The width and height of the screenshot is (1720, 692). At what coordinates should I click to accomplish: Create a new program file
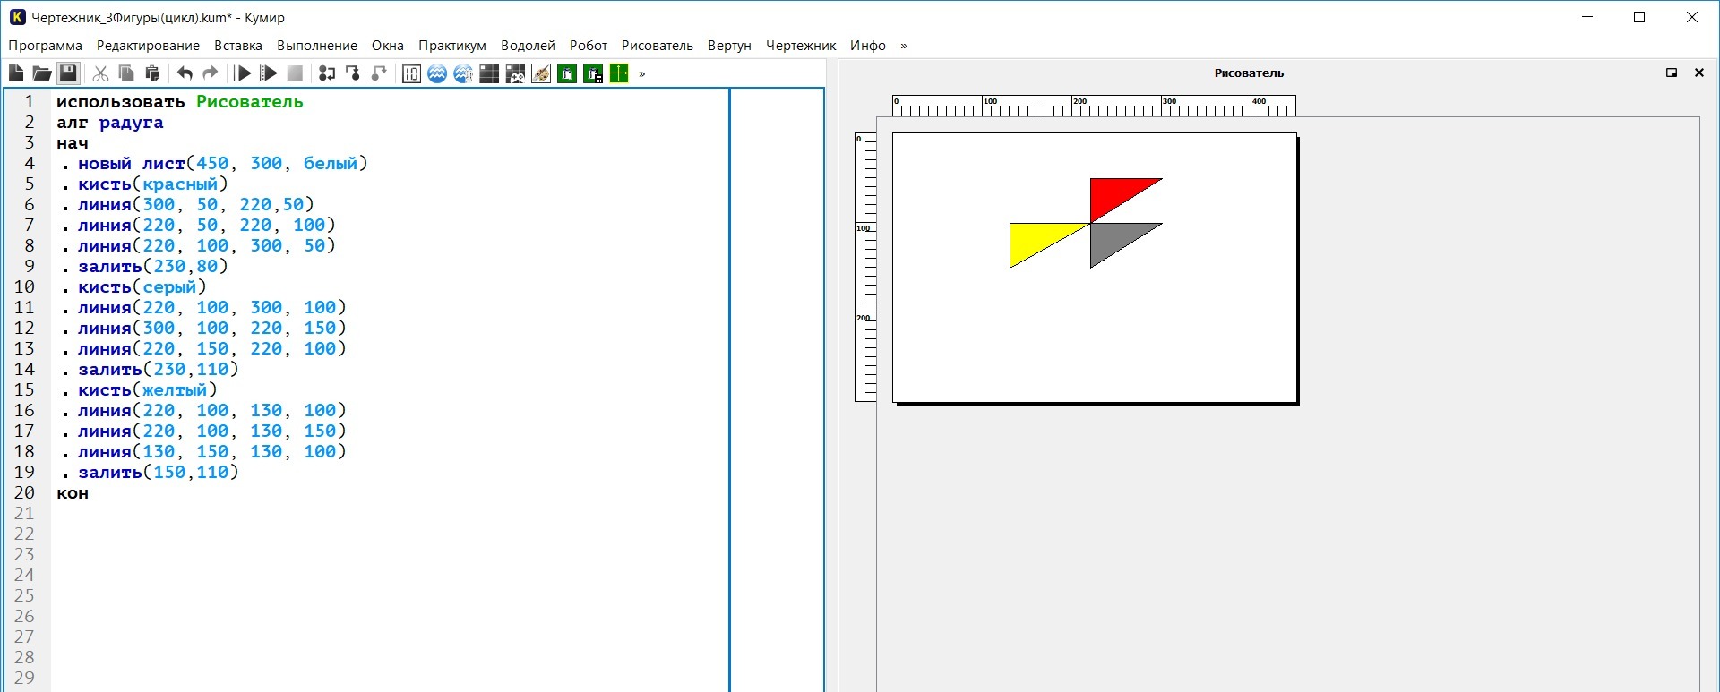tap(16, 73)
